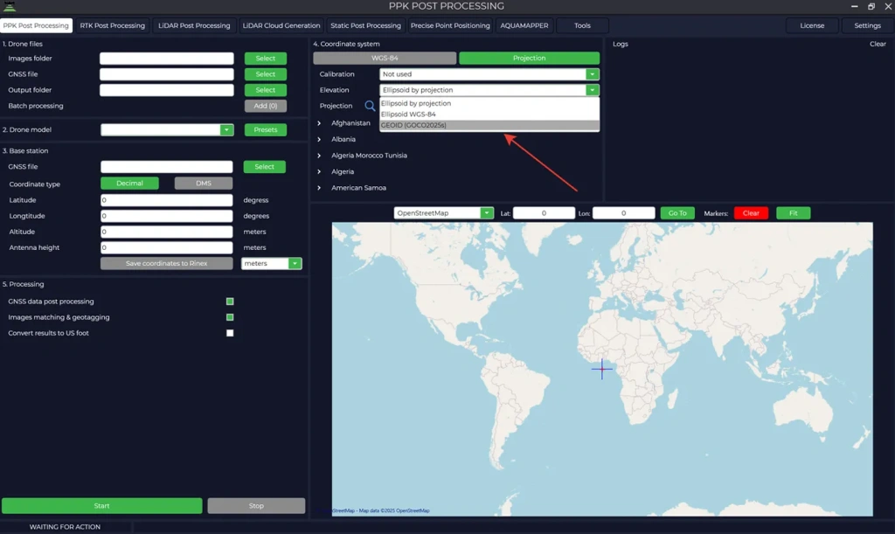The image size is (895, 534).
Task: Click Fit to adjust map view
Action: [792, 212]
